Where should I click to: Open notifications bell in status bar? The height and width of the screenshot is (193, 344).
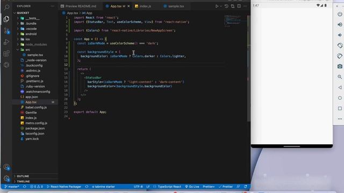pyautogui.click(x=245, y=187)
